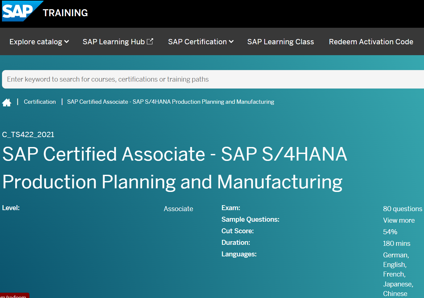
Task: Click the Level: label
Action: [x=11, y=208]
